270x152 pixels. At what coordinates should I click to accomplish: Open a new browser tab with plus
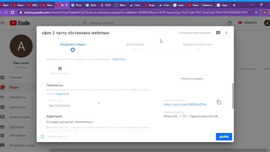(234, 5)
